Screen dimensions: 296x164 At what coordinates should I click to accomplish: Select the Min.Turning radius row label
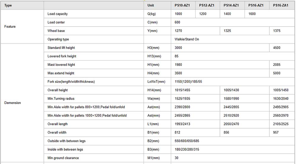tap(61, 99)
